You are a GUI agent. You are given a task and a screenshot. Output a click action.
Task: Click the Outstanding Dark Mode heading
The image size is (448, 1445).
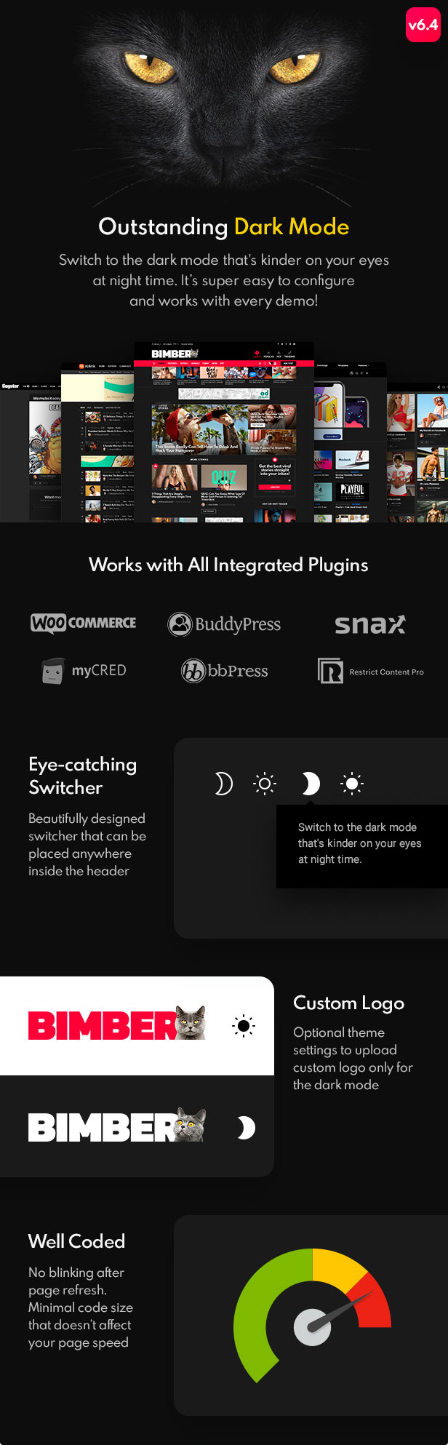coord(224,226)
